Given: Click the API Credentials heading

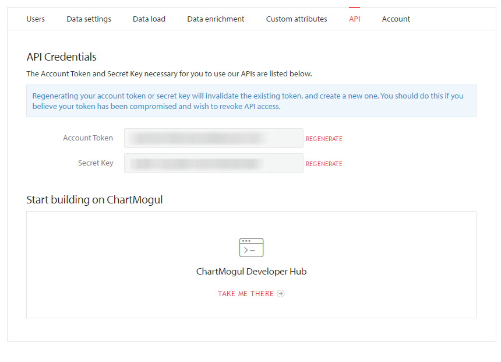Looking at the screenshot, I should point(61,57).
